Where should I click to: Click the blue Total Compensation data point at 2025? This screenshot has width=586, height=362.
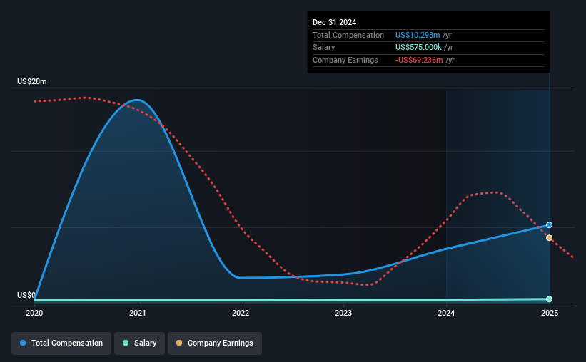click(x=549, y=225)
